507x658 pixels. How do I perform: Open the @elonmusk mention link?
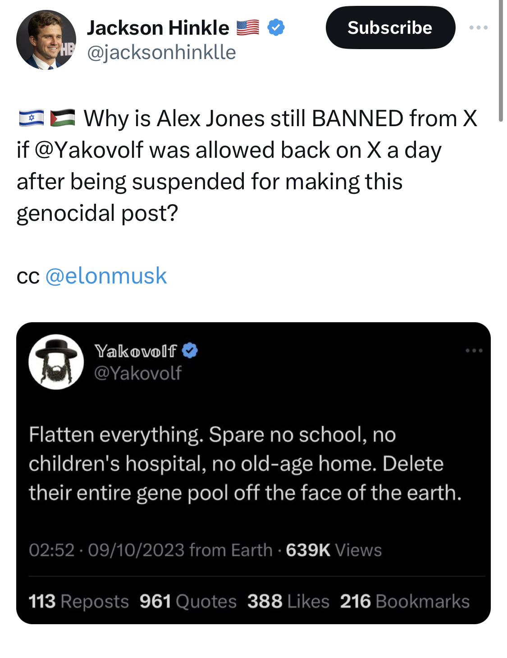(106, 275)
